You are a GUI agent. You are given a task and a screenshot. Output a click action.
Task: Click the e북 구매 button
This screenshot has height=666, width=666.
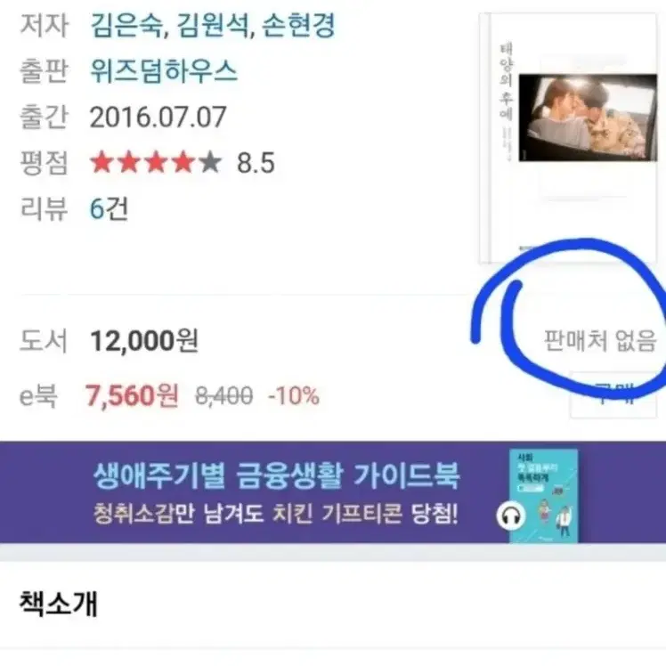pyautogui.click(x=613, y=395)
